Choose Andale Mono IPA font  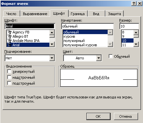28,41
